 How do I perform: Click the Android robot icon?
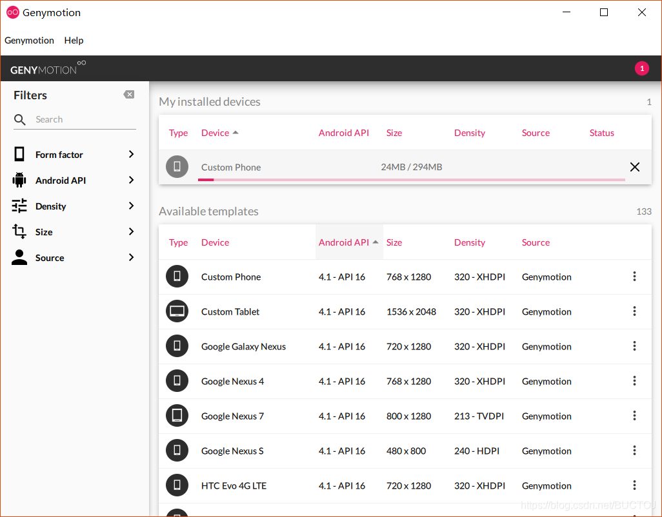(19, 180)
